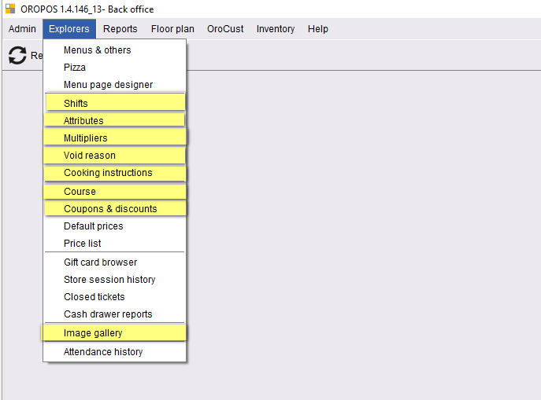The width and height of the screenshot is (541, 400).
Task: Select Menus & others entry
Action: point(114,50)
